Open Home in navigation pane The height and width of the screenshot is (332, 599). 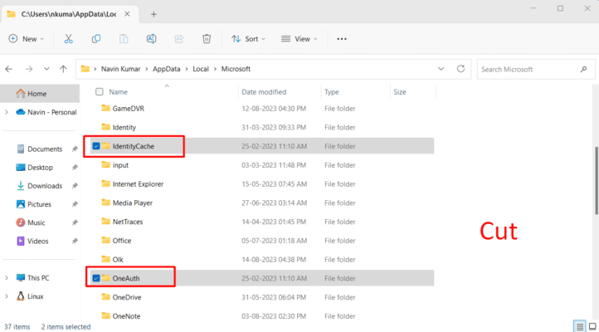40,94
